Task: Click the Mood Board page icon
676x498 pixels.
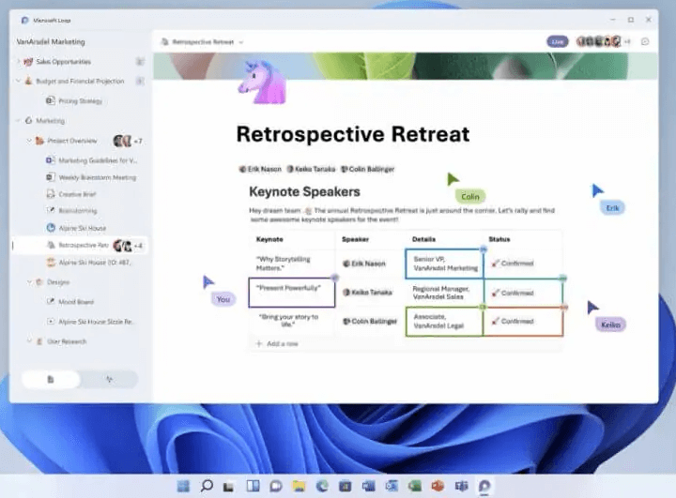Action: tap(51, 302)
